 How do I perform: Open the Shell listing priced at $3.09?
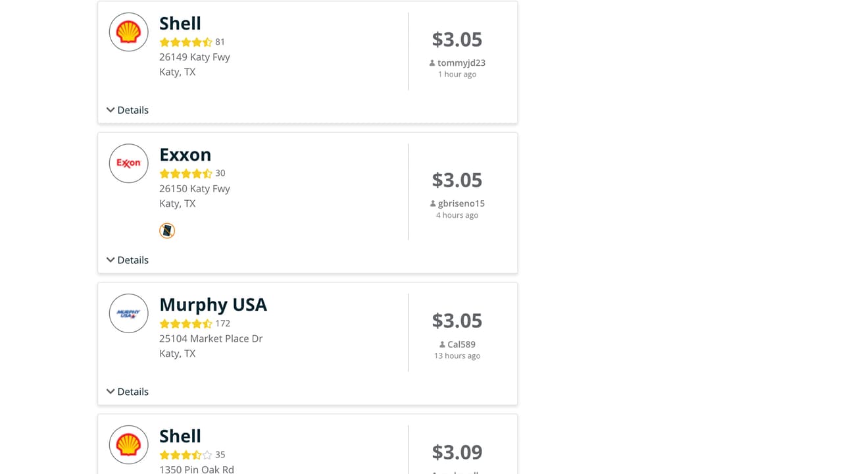(180, 436)
